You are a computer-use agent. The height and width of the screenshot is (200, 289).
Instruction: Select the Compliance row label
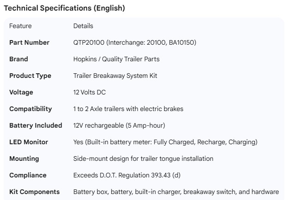coord(28,175)
